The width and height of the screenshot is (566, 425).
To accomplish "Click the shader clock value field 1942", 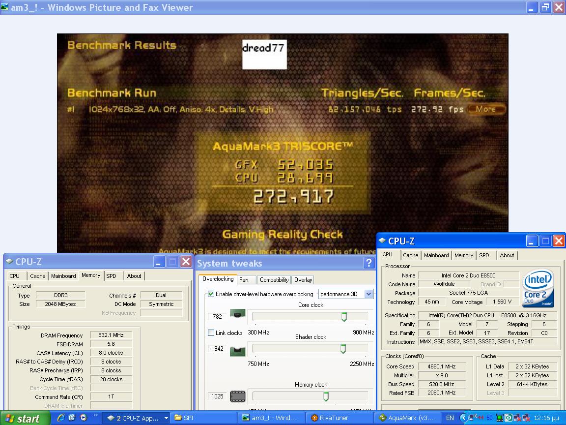I will 217,348.
